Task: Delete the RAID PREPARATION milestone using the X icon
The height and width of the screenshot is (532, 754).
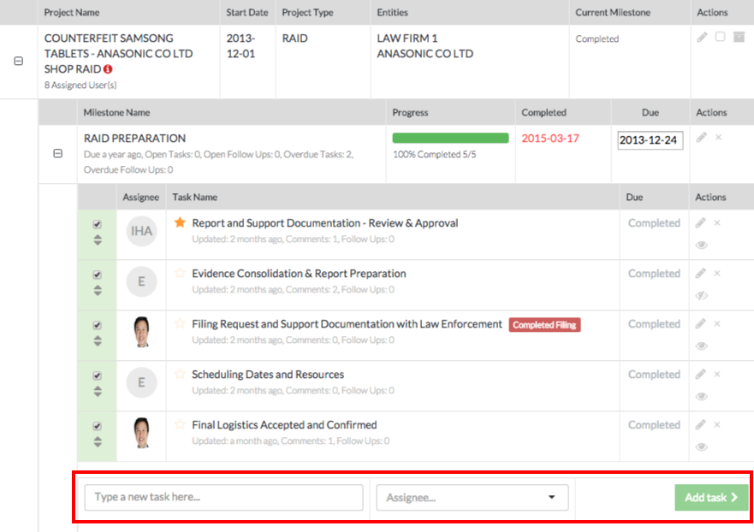Action: click(718, 137)
